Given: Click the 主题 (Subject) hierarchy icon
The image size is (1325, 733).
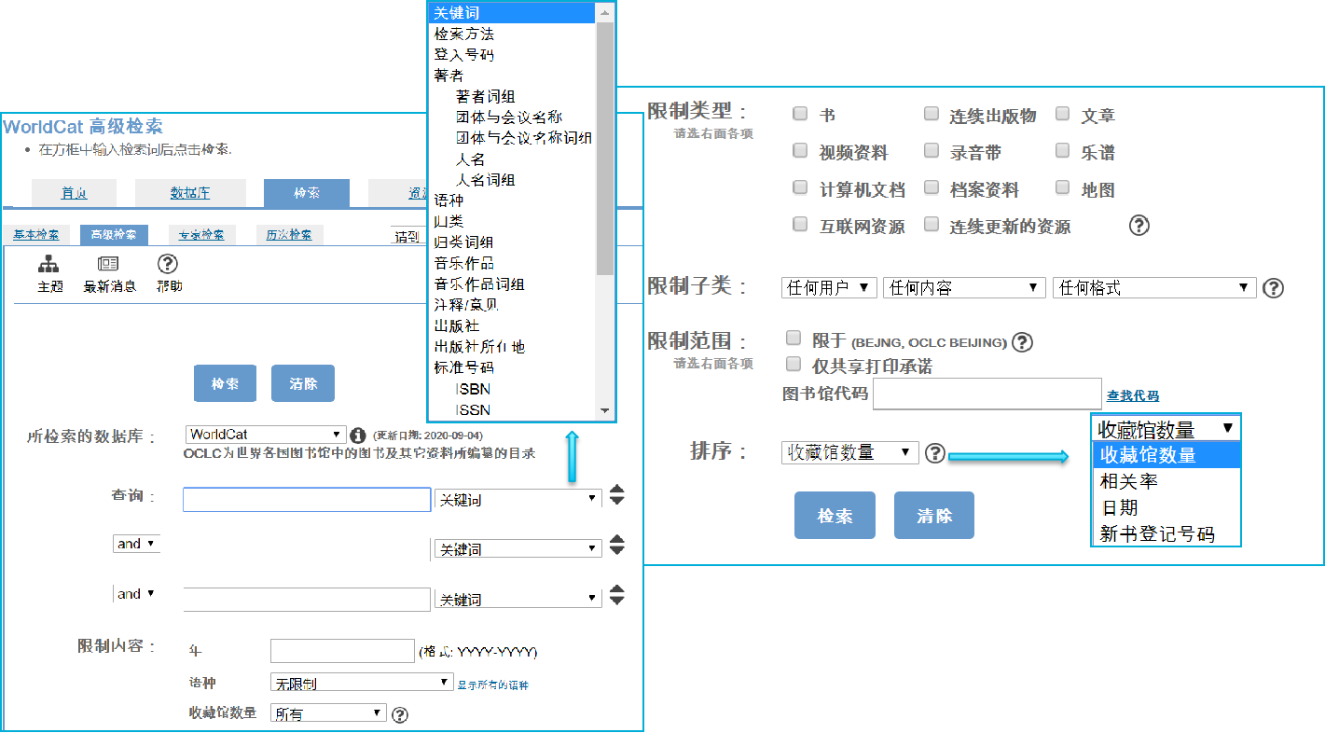Looking at the screenshot, I should tap(49, 265).
